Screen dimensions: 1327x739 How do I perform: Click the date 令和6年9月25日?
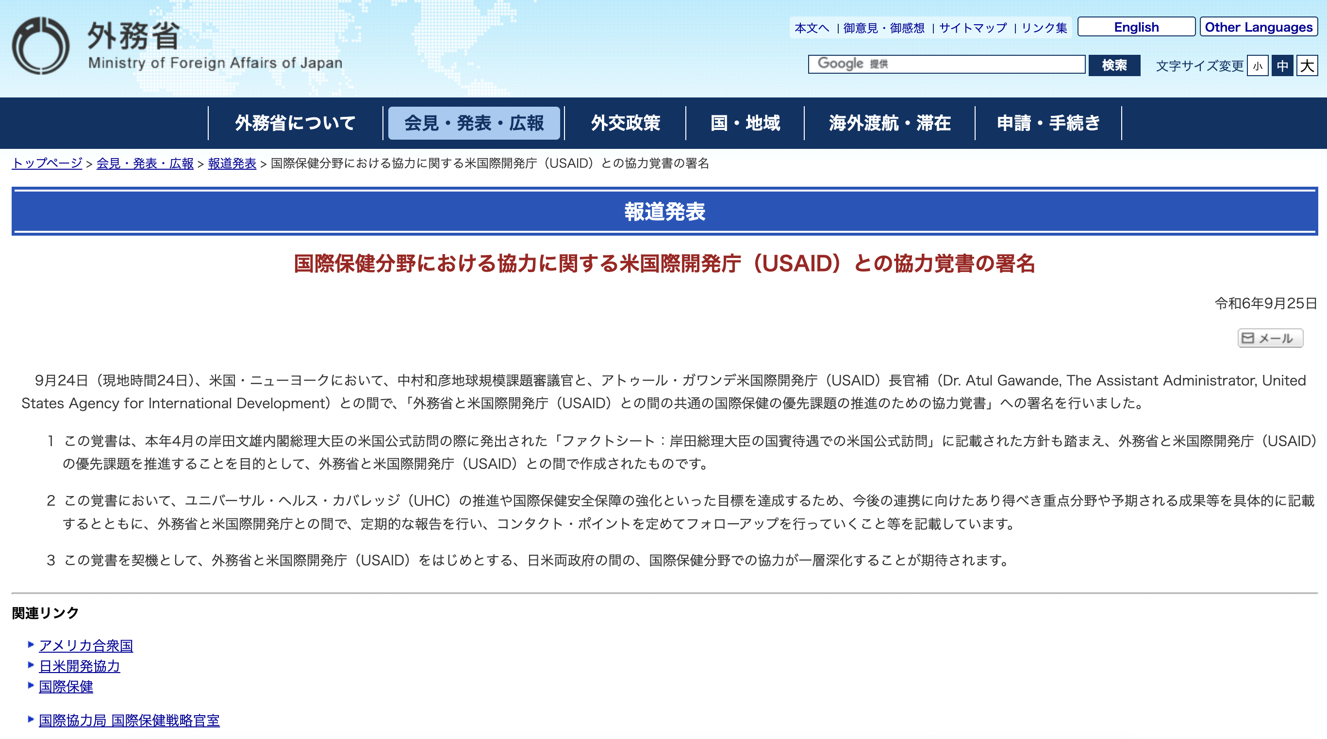pyautogui.click(x=1266, y=303)
